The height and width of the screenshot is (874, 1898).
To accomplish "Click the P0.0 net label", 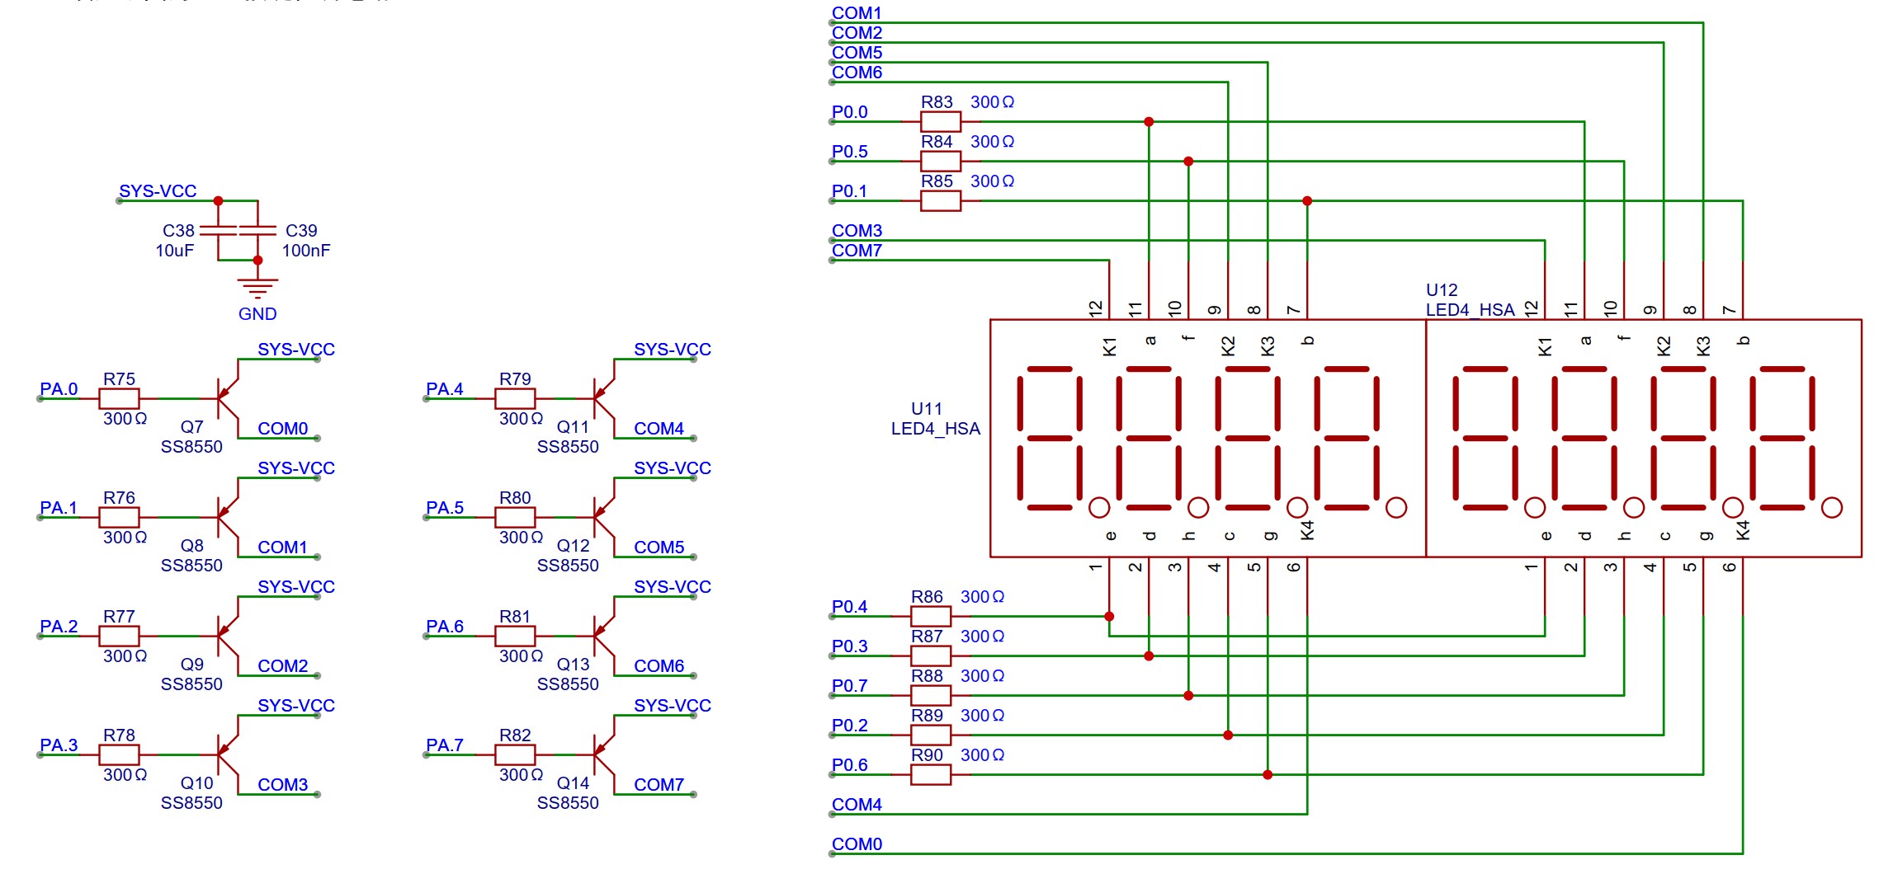I will pos(850,111).
